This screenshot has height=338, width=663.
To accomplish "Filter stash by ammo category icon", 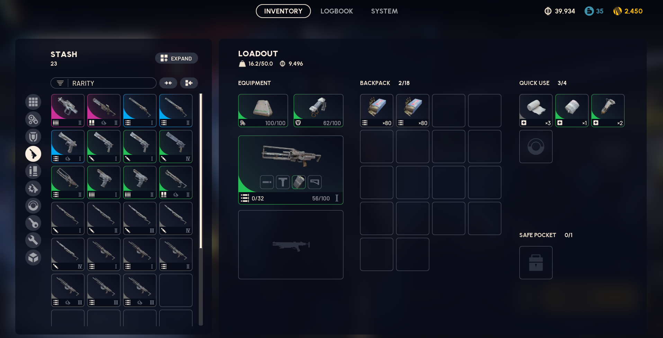I will pyautogui.click(x=33, y=171).
